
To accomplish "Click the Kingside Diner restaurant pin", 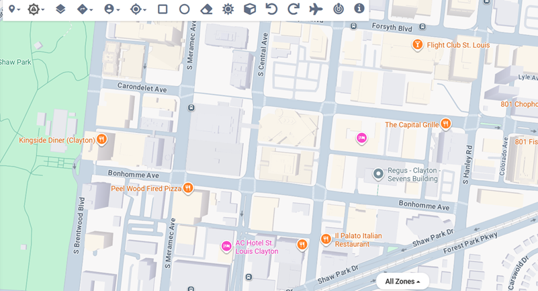I will 101,139.
